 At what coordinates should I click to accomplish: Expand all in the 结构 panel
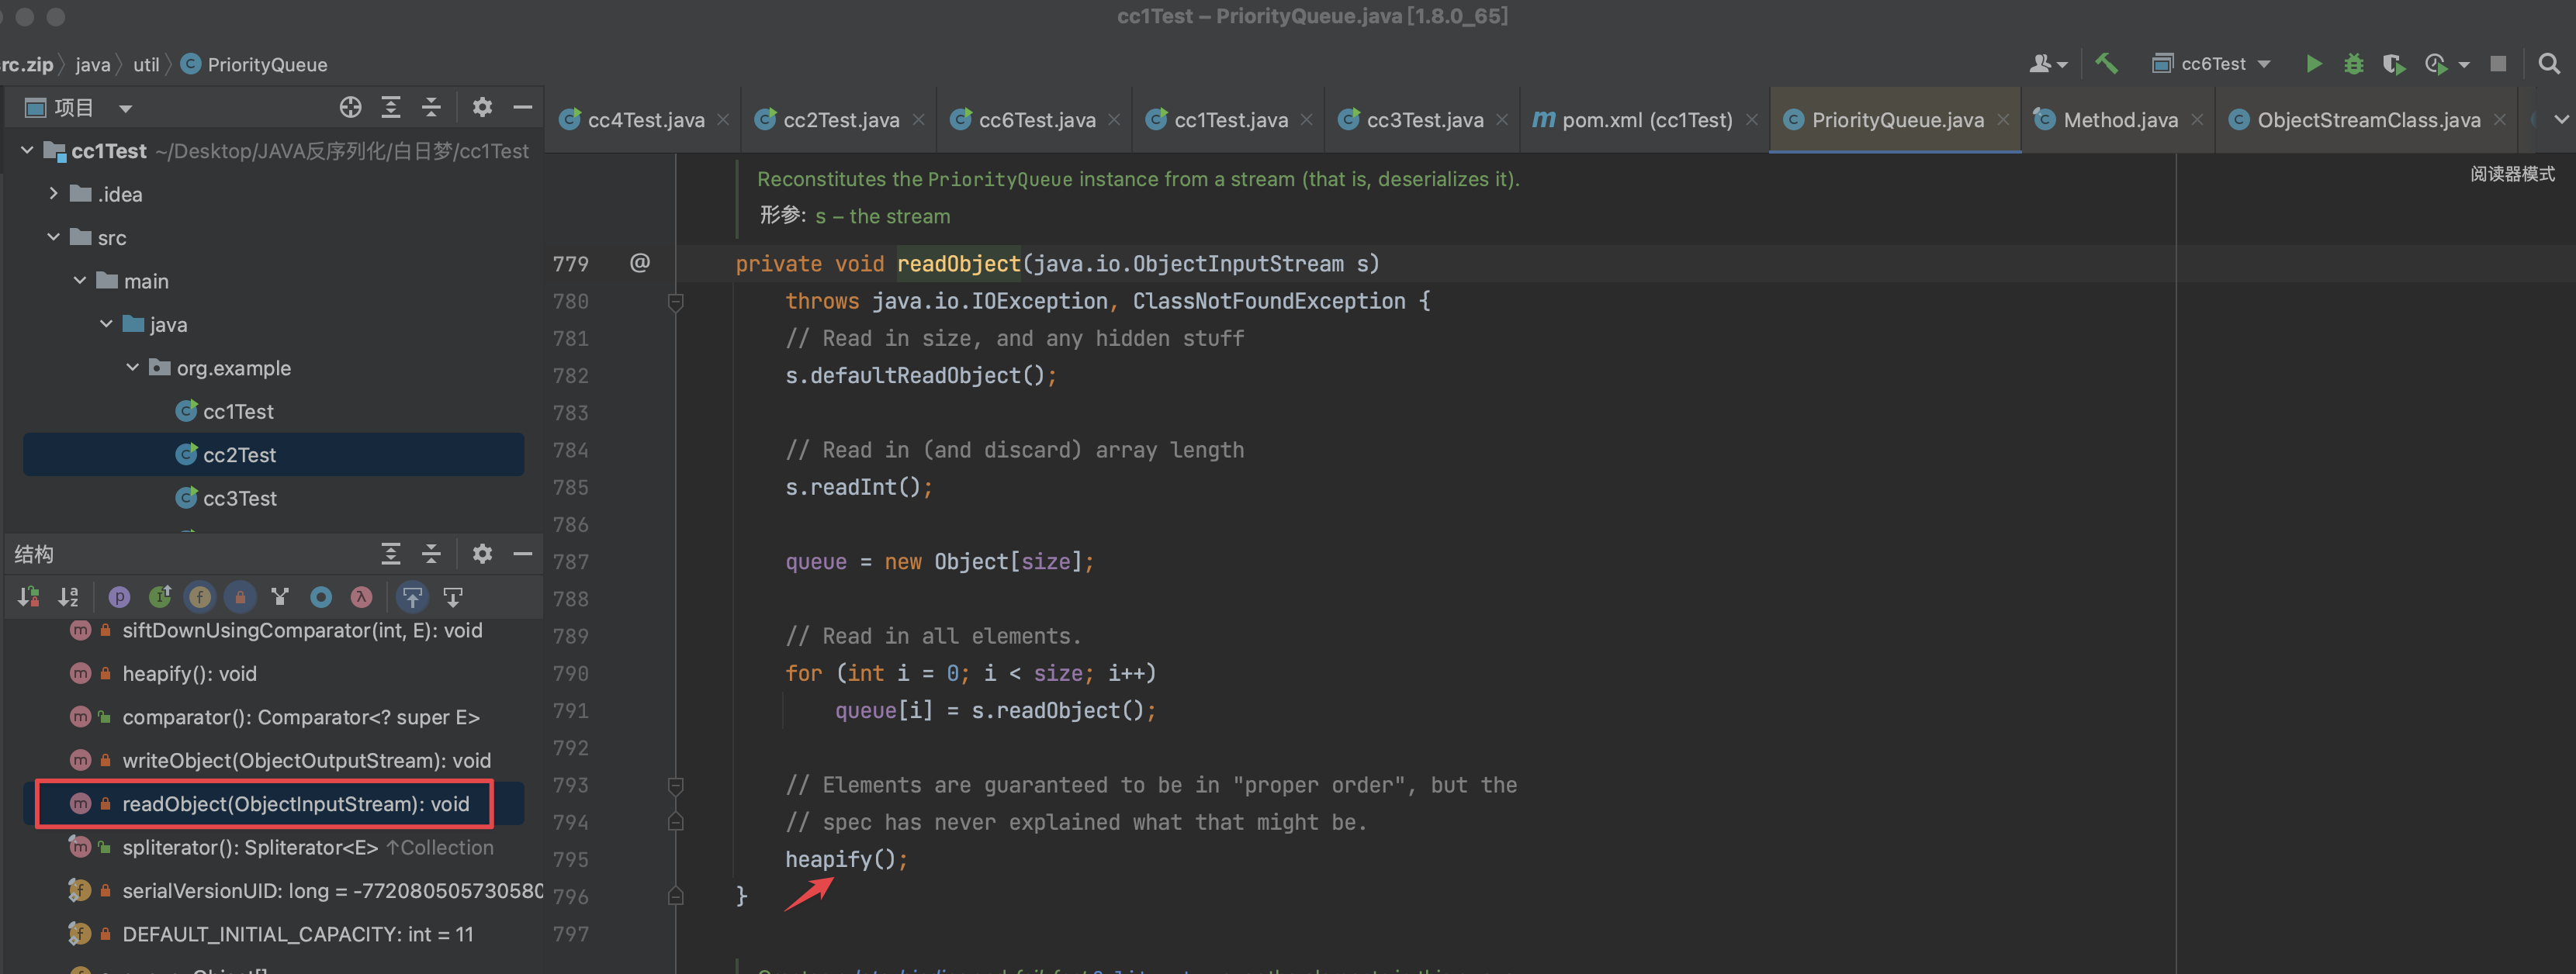391,554
